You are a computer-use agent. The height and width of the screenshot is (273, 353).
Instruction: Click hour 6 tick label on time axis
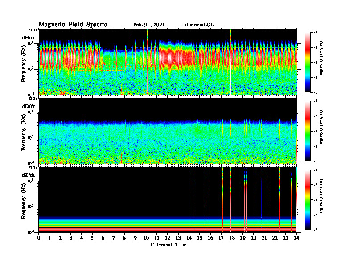pyautogui.click(x=103, y=238)
